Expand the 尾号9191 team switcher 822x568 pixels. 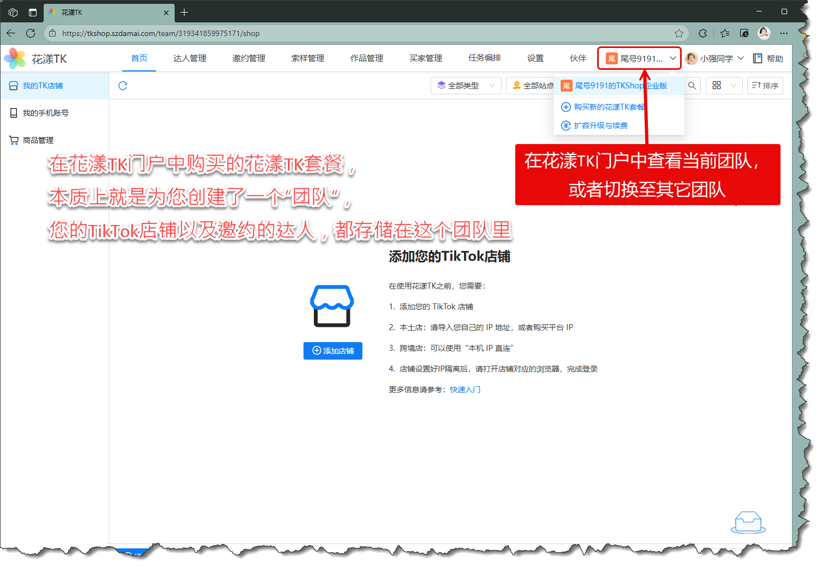640,58
